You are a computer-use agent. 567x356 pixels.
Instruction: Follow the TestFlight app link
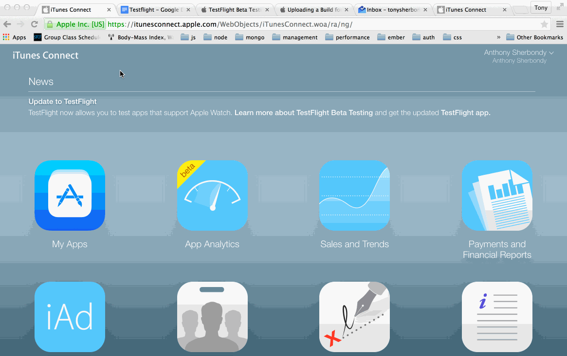465,113
